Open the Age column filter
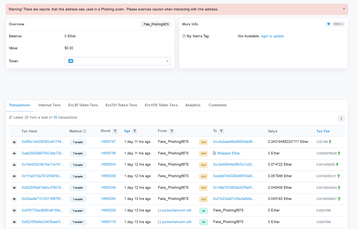Screen dimensions: 358x229 click(x=135, y=131)
